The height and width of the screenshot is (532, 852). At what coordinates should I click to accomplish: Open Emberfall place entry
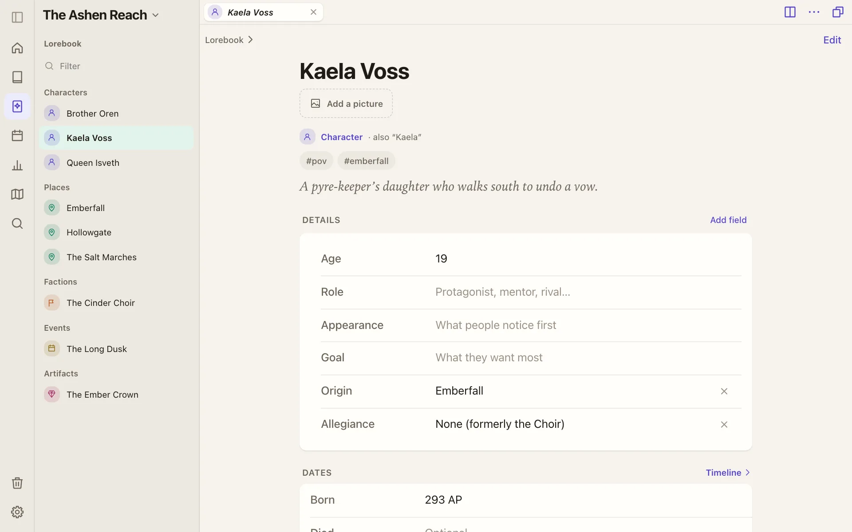[x=116, y=208]
